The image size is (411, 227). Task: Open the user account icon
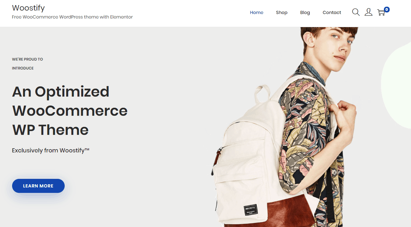coord(368,12)
